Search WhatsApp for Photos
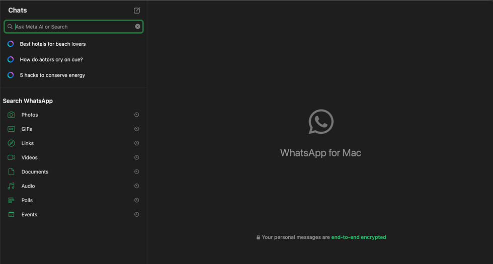 click(x=73, y=115)
